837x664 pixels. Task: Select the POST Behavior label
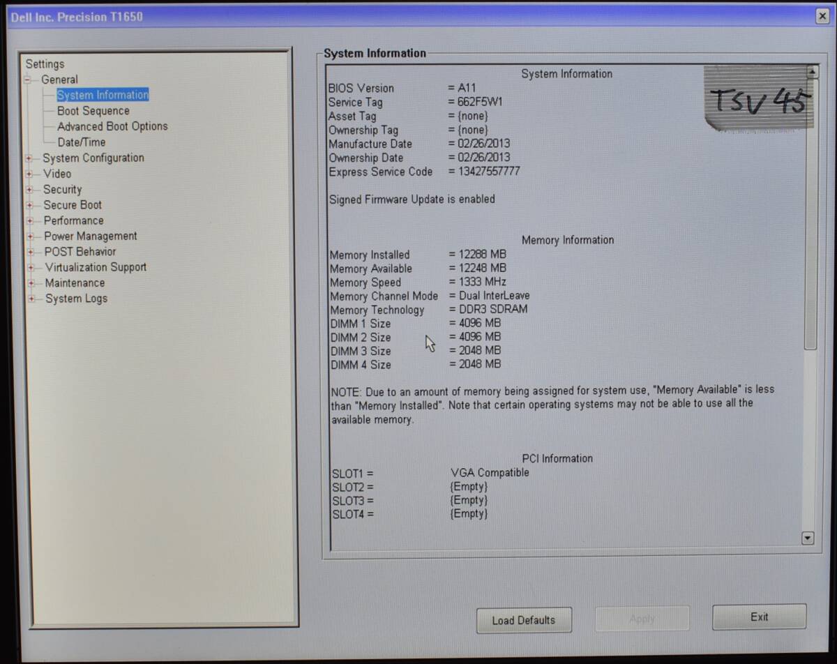(x=80, y=252)
